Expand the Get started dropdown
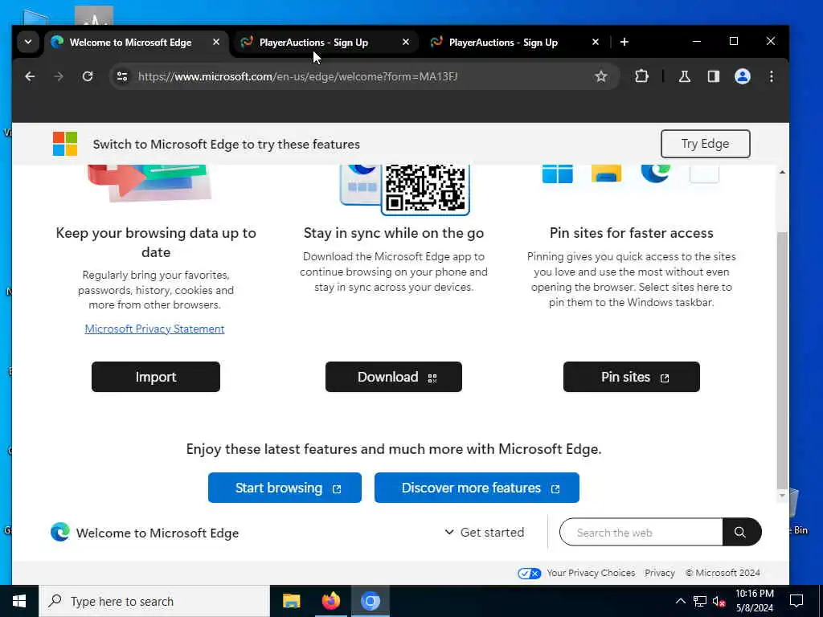 point(484,533)
